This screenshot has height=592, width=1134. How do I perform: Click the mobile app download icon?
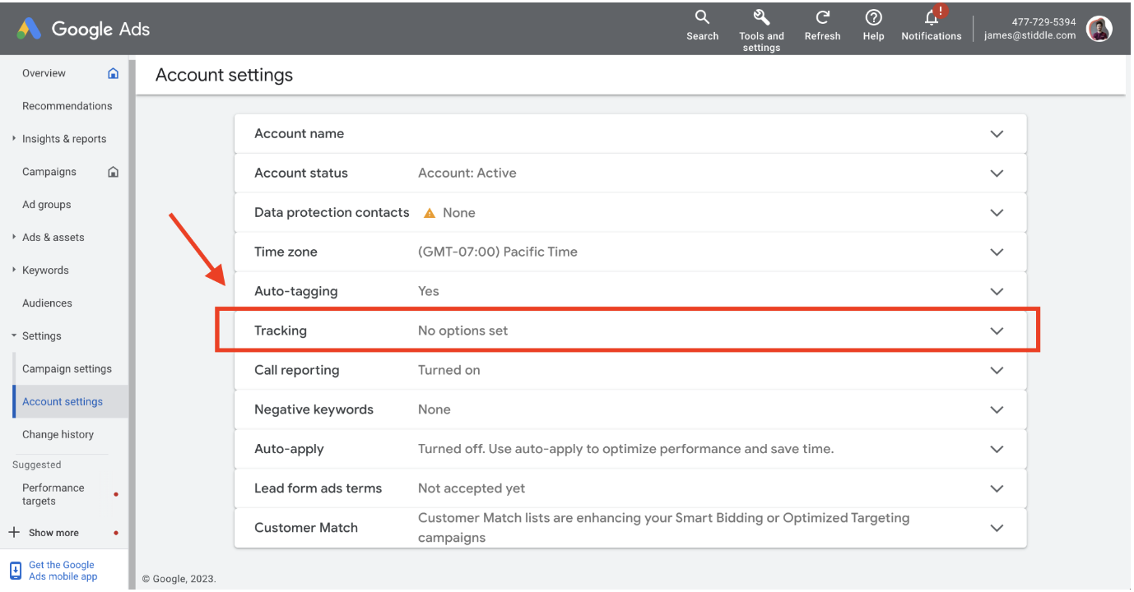[x=16, y=571]
